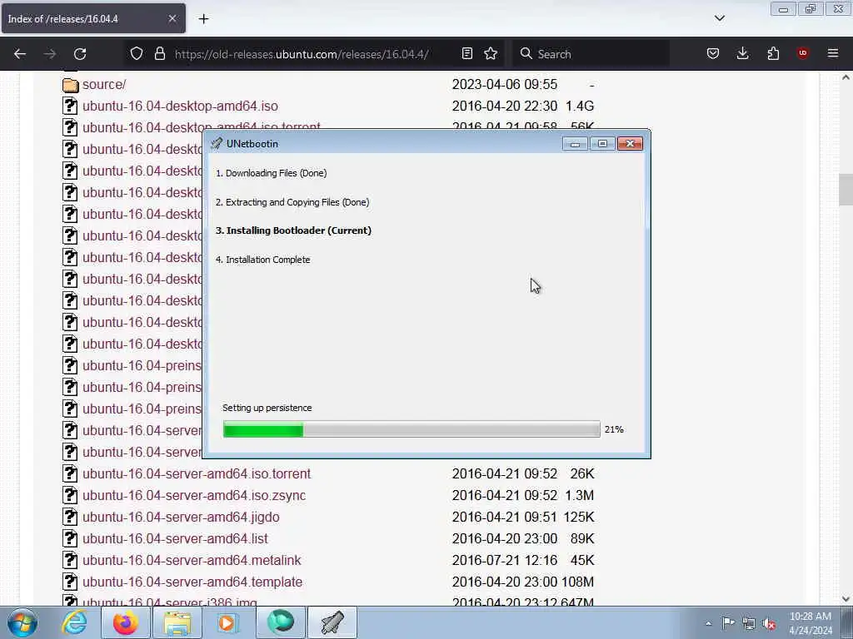Click size value '108M' of template file
Image resolution: width=853 pixels, height=639 pixels.
(x=578, y=582)
